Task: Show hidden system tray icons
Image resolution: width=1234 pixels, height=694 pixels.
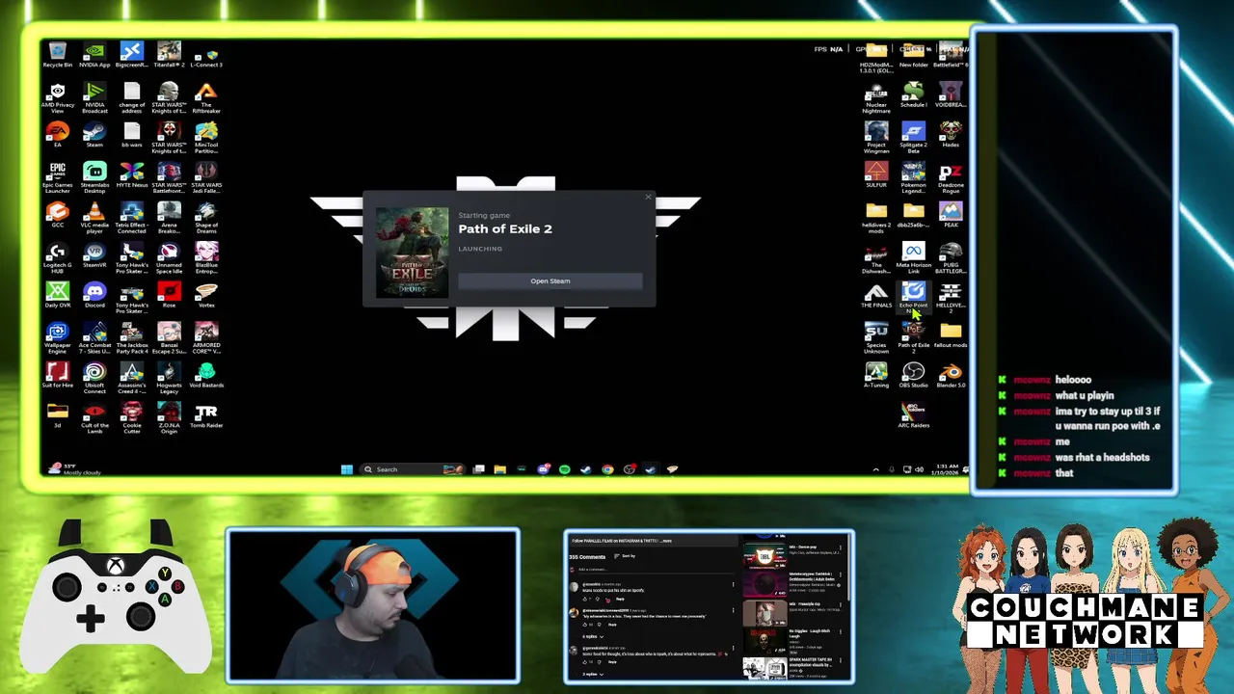Action: coord(875,469)
